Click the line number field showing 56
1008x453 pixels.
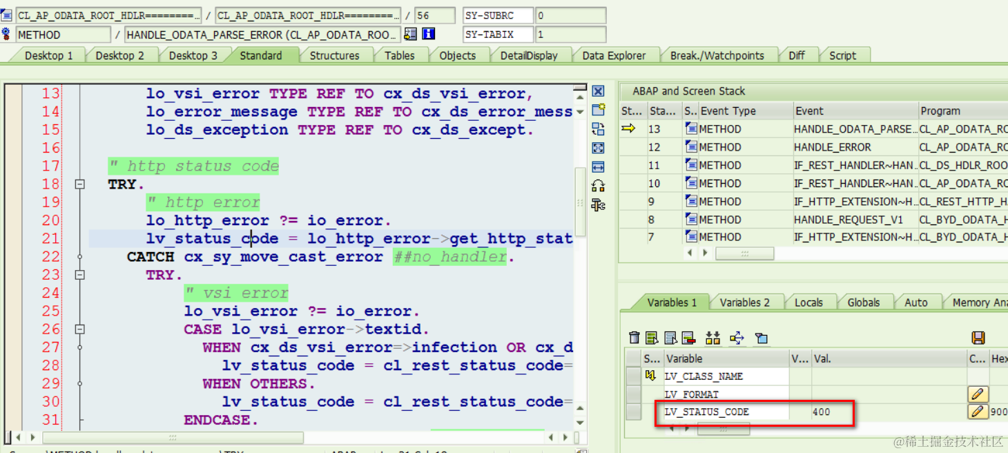point(434,15)
